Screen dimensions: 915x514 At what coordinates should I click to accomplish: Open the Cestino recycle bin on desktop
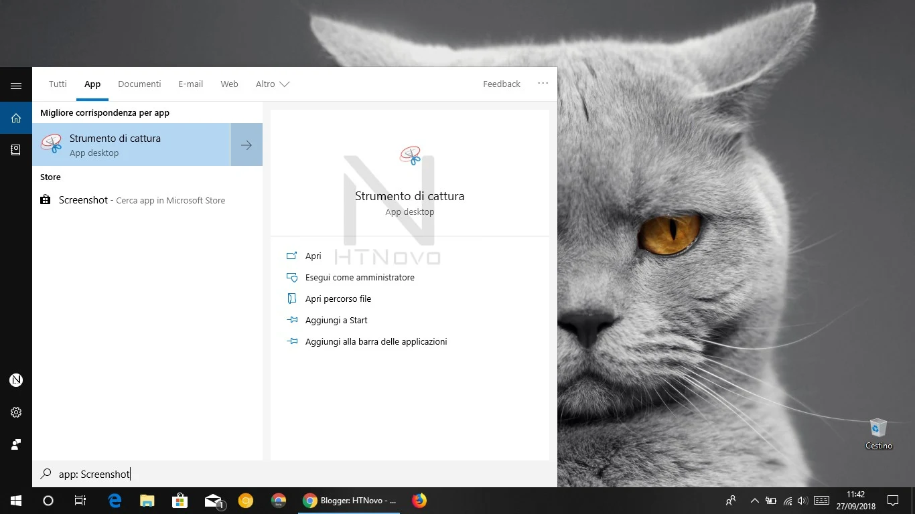878,434
